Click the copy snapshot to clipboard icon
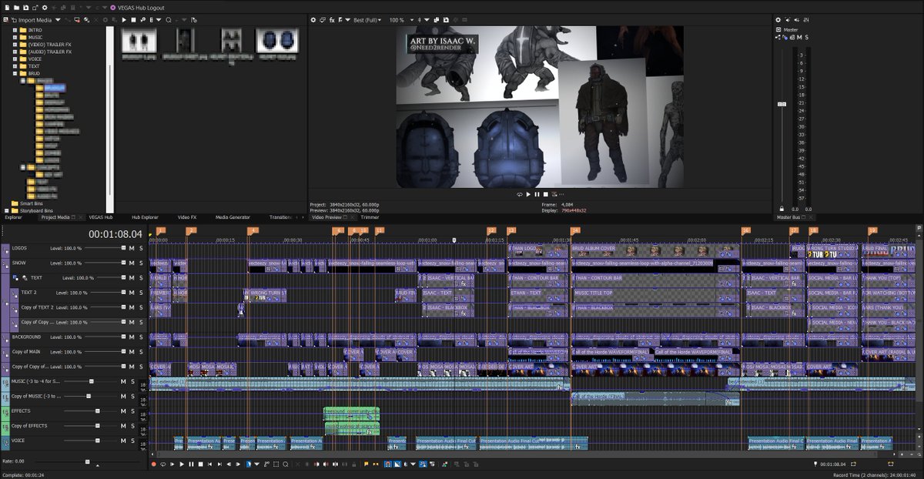The image size is (924, 479). pos(437,20)
